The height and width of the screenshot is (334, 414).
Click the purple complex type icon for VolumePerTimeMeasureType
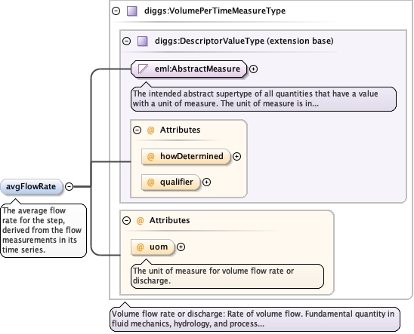(132, 11)
